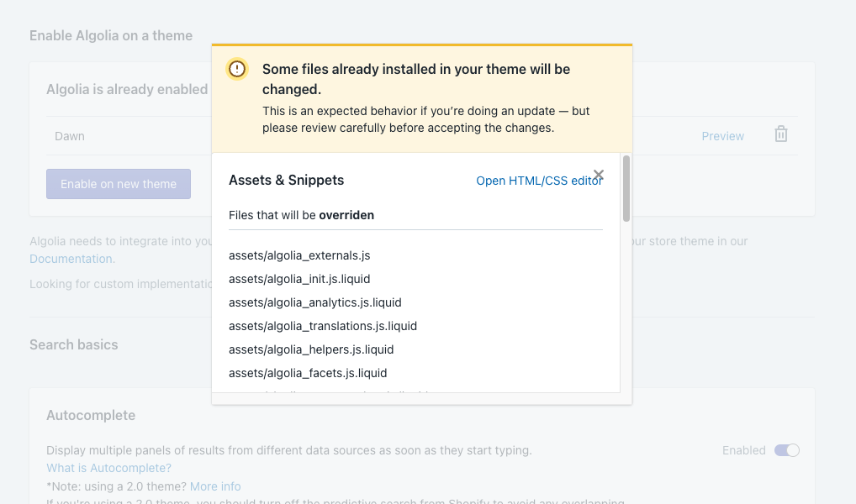The image size is (856, 504).
Task: Click the modal's vertical scrollbar thumb
Action: coord(626,189)
